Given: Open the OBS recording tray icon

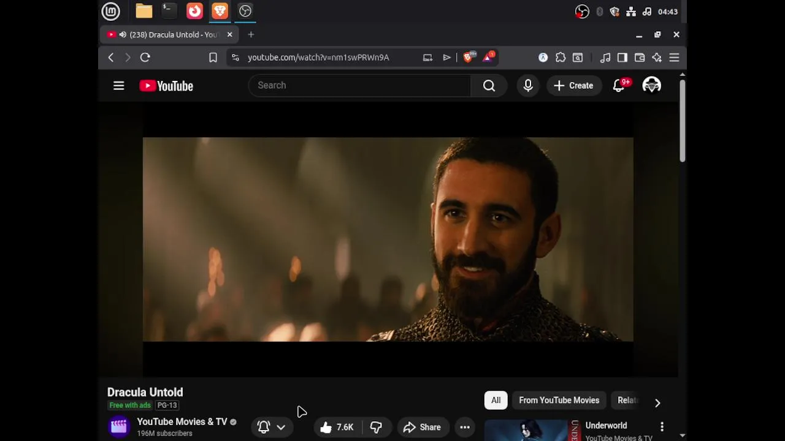Looking at the screenshot, I should [x=582, y=12].
